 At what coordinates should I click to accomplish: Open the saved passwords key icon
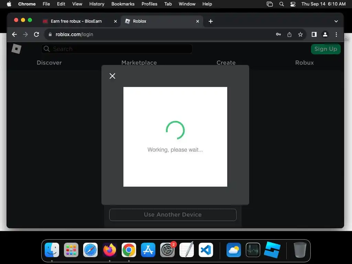pyautogui.click(x=278, y=34)
